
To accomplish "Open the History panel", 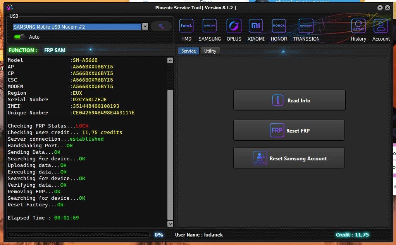I will click(x=358, y=26).
